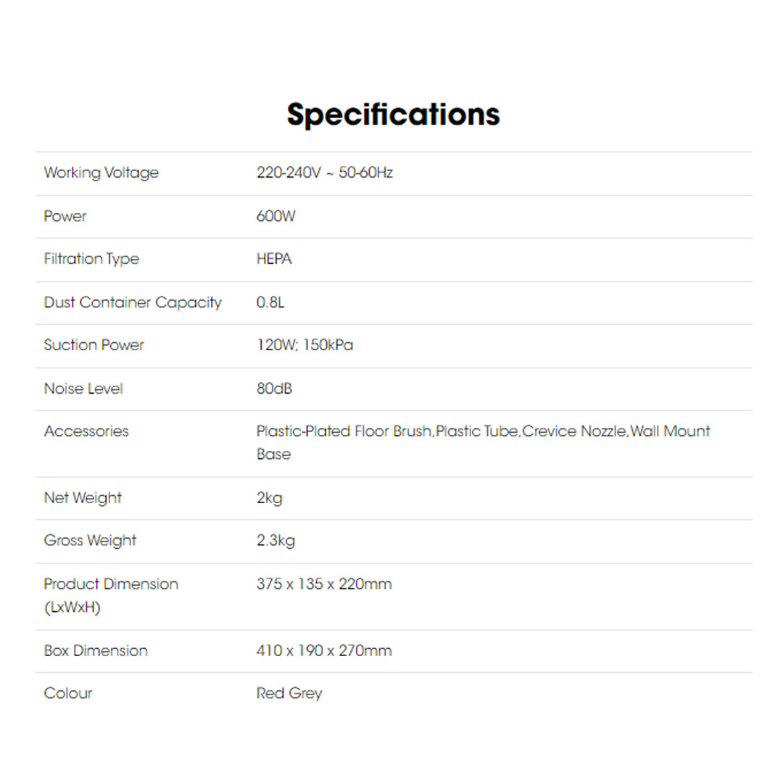This screenshot has height=783, width=783.
Task: Click the Suction Power label
Action: click(x=94, y=345)
